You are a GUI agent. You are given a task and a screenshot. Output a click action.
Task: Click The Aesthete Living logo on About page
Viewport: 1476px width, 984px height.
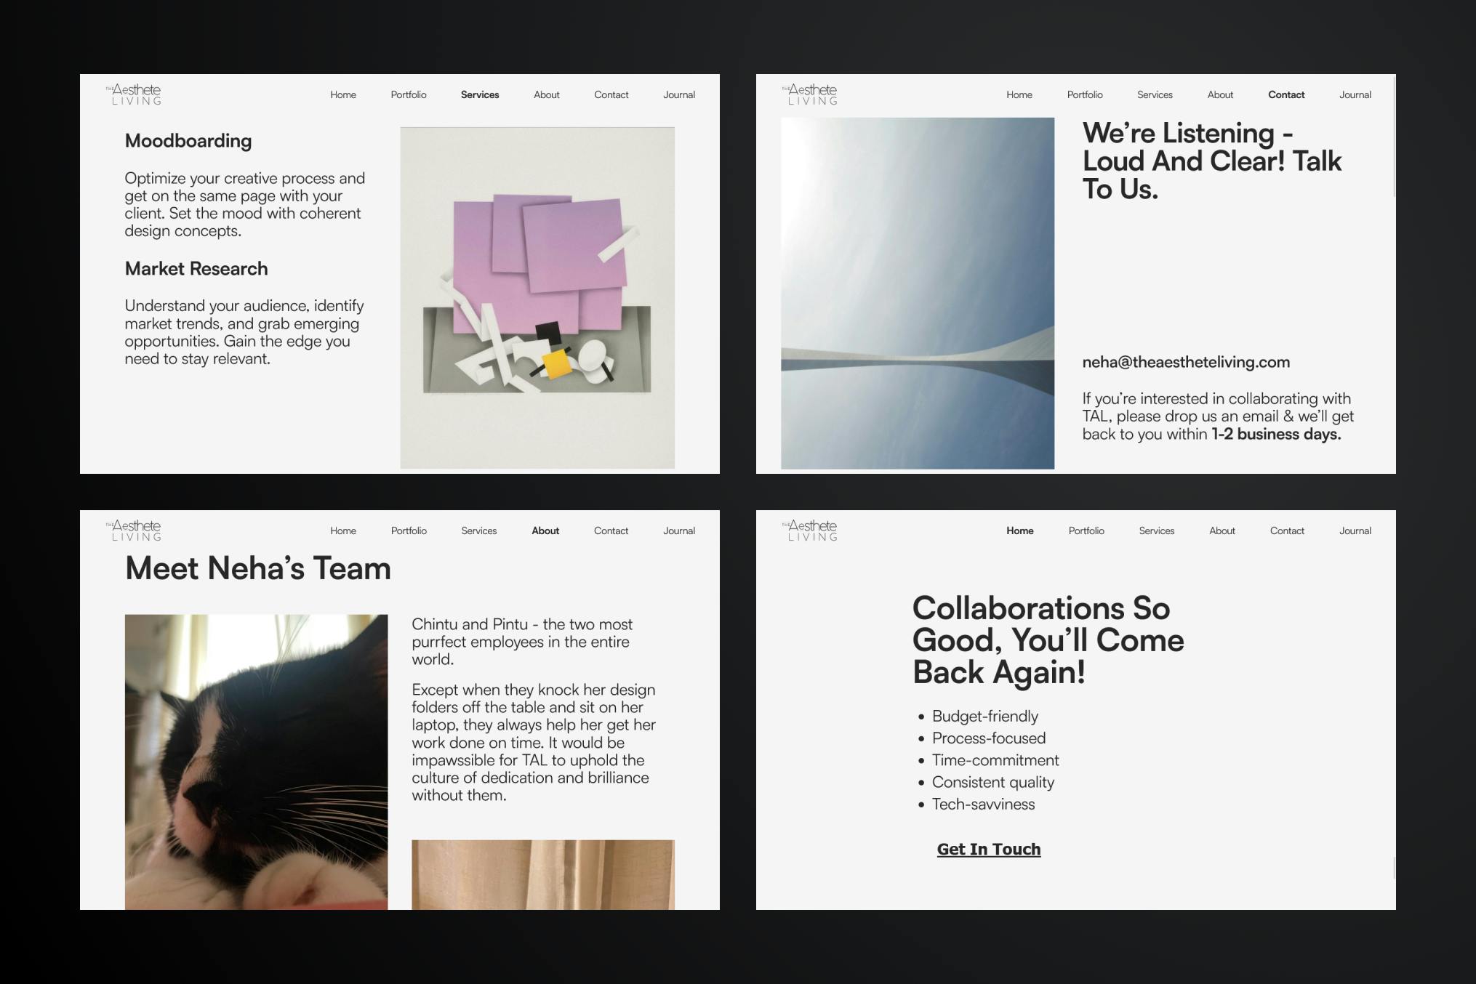click(x=135, y=530)
